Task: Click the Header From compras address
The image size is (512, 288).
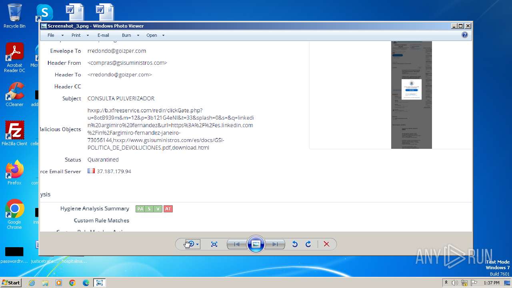Action: (127, 63)
